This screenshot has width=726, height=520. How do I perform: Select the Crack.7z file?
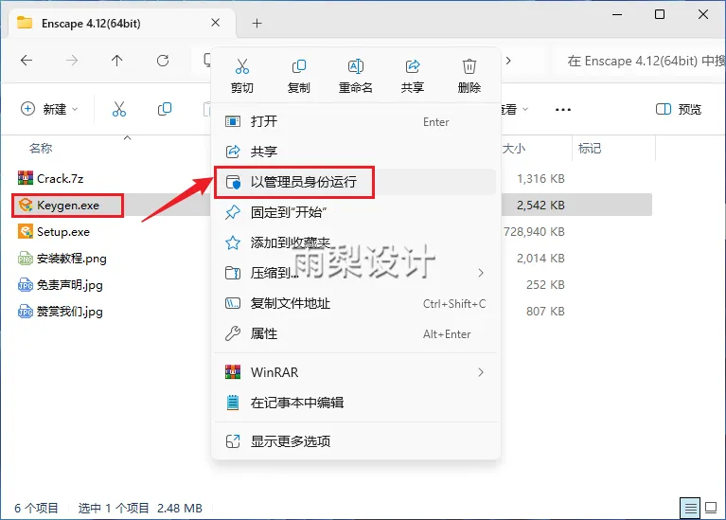[x=61, y=178]
